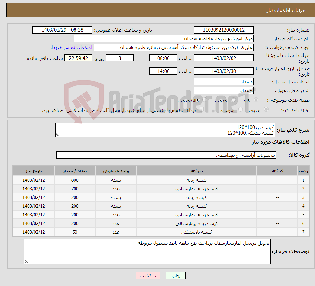
Task: Click the quantity 50 cell
Action: [x=75, y=232]
